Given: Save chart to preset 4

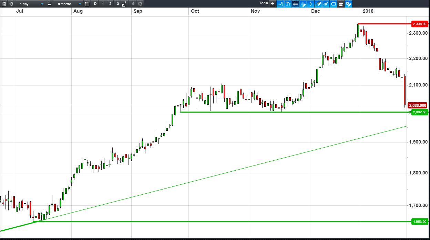Looking at the screenshot, I should tap(124, 4).
